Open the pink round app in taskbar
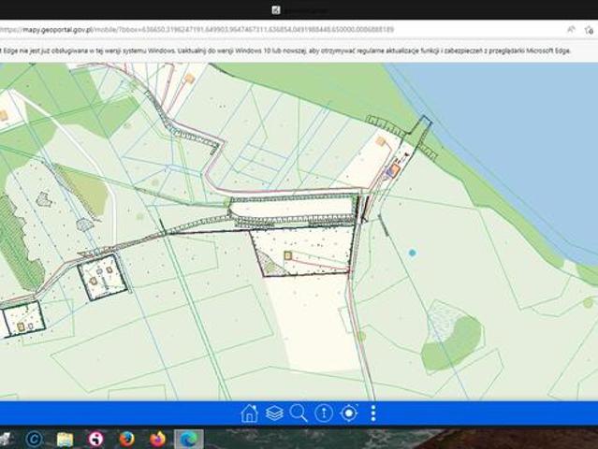This screenshot has width=598, height=449. coord(95,439)
